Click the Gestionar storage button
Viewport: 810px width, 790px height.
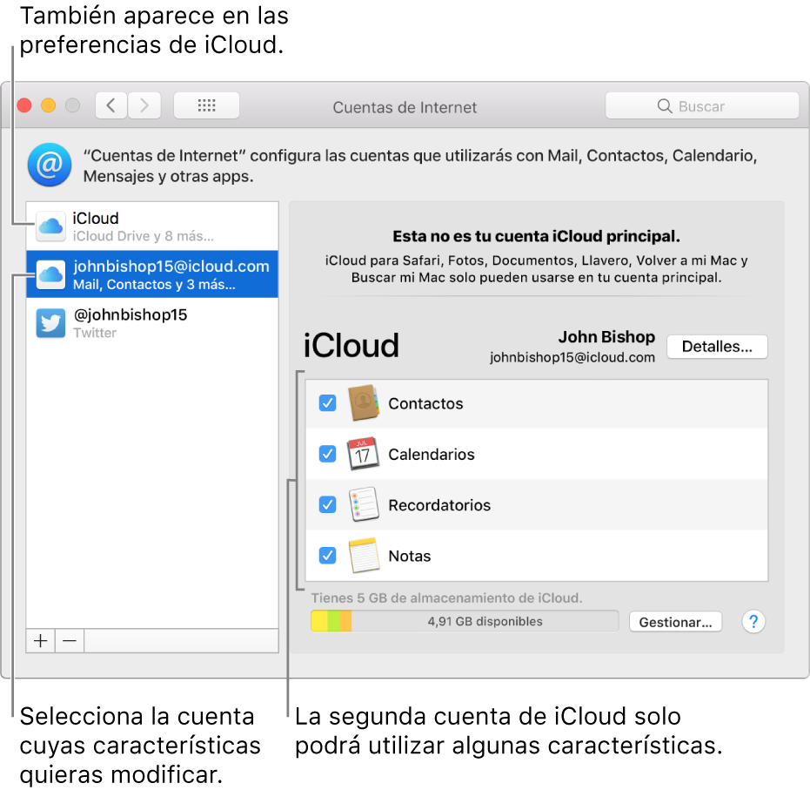click(675, 621)
